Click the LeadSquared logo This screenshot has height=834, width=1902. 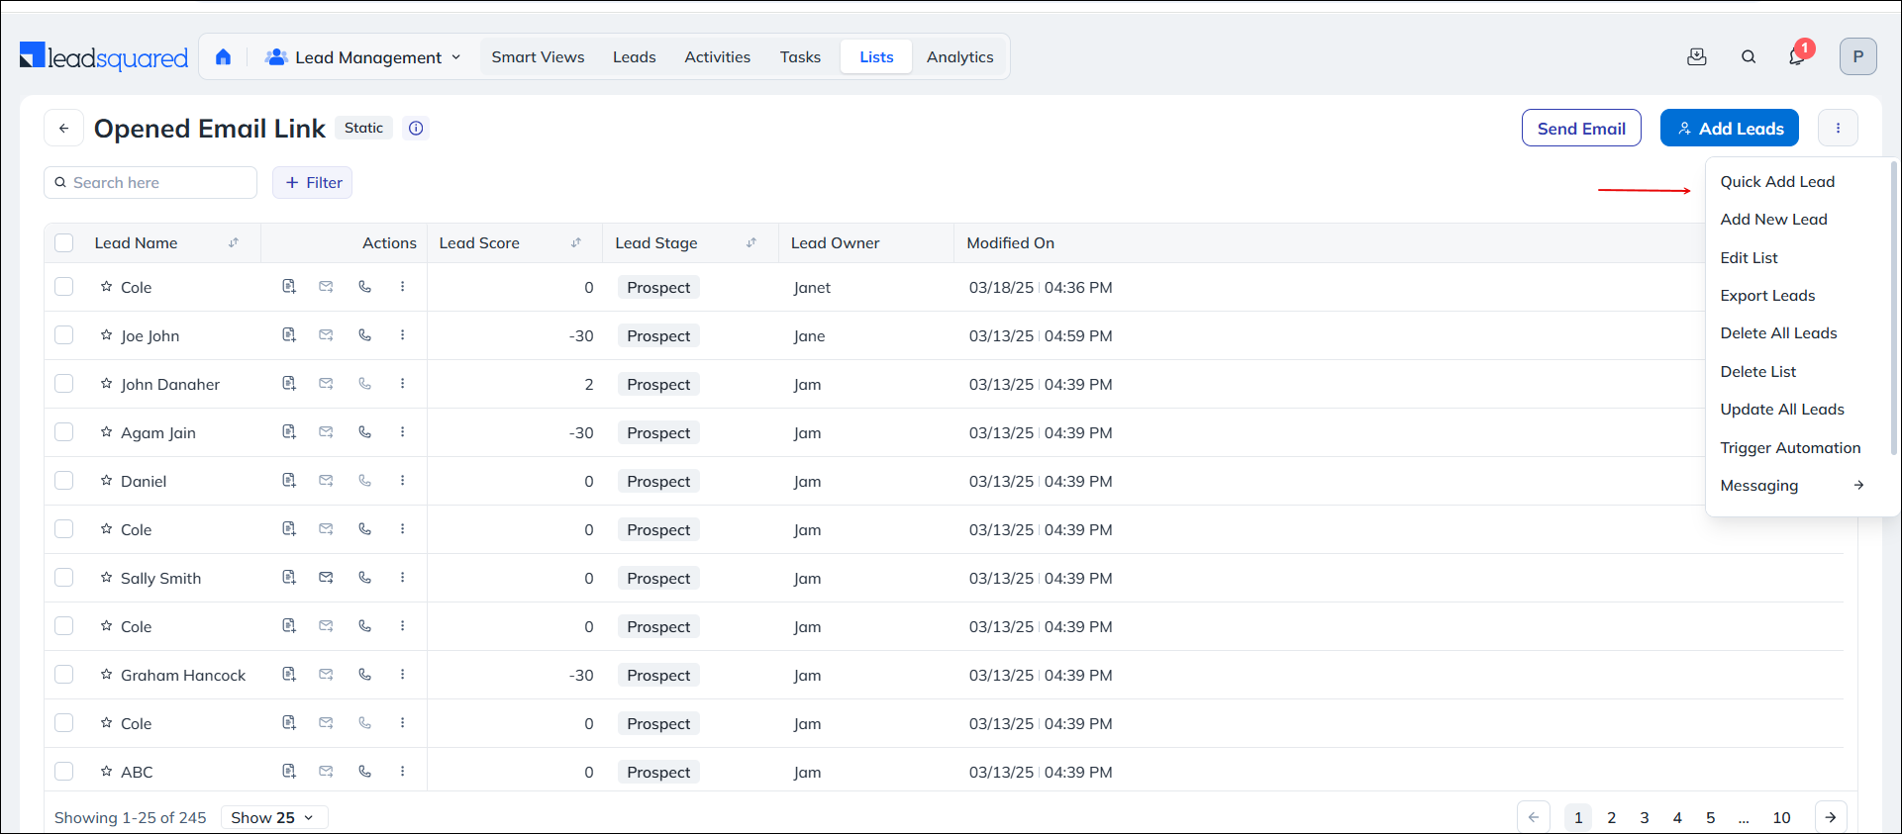click(x=104, y=57)
